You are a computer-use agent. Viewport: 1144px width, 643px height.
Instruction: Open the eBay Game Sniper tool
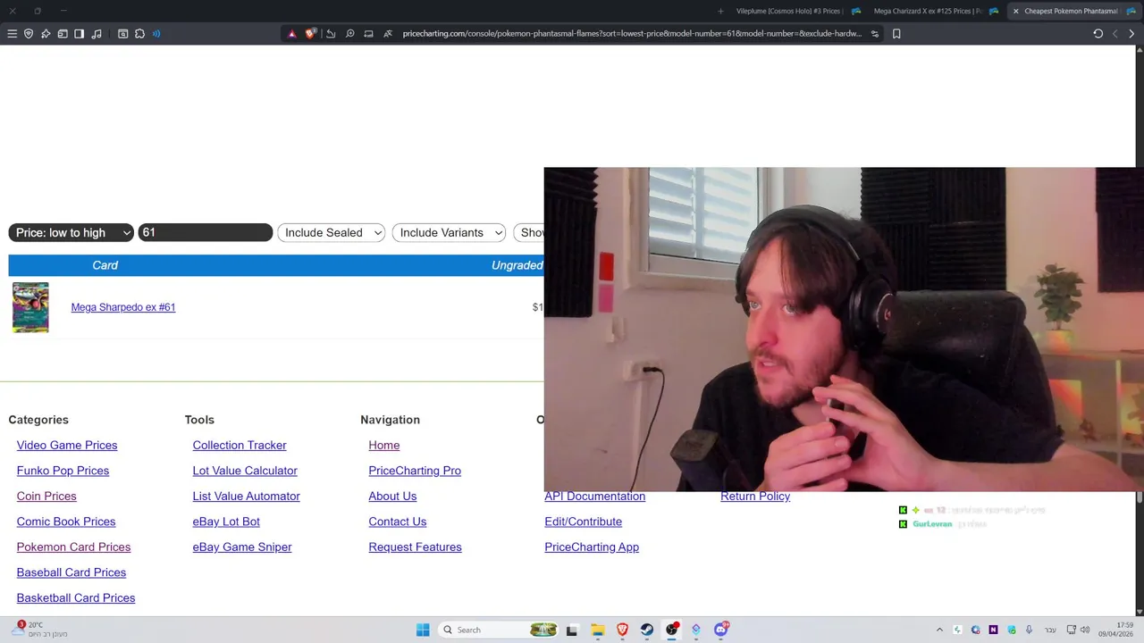[x=242, y=547]
